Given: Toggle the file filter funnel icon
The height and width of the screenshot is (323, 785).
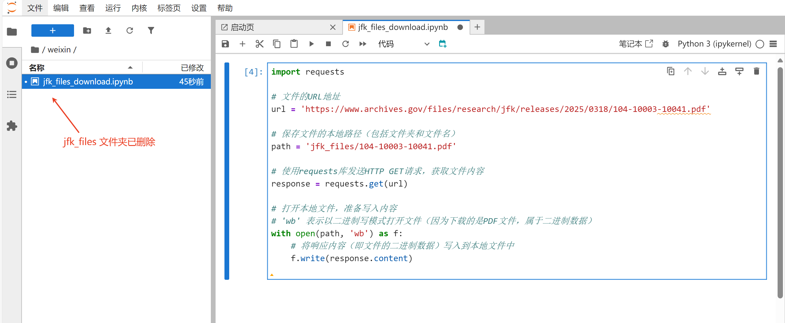Looking at the screenshot, I should pos(151,30).
